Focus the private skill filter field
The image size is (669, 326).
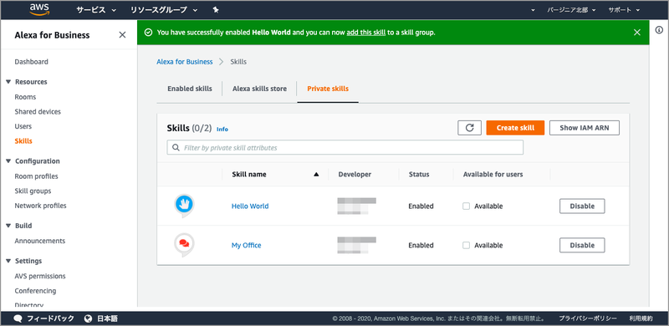pyautogui.click(x=345, y=148)
